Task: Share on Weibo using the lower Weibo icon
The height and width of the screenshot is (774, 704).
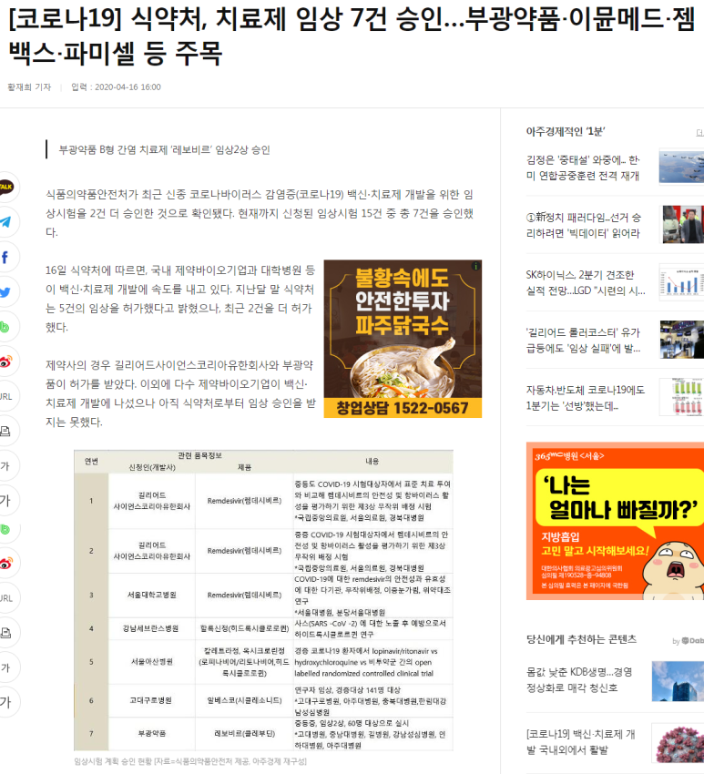Action: 5,563
